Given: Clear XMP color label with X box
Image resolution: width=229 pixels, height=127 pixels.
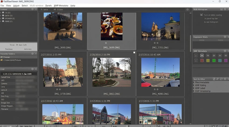Looking at the screenshot, I should point(196,61).
